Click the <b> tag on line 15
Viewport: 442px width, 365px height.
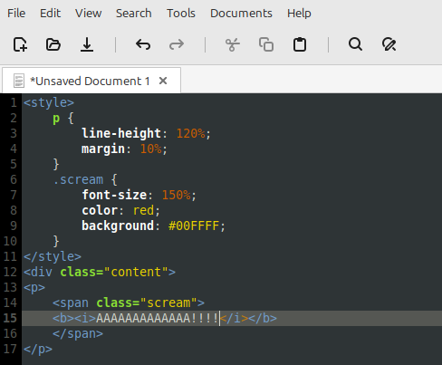click(63, 318)
